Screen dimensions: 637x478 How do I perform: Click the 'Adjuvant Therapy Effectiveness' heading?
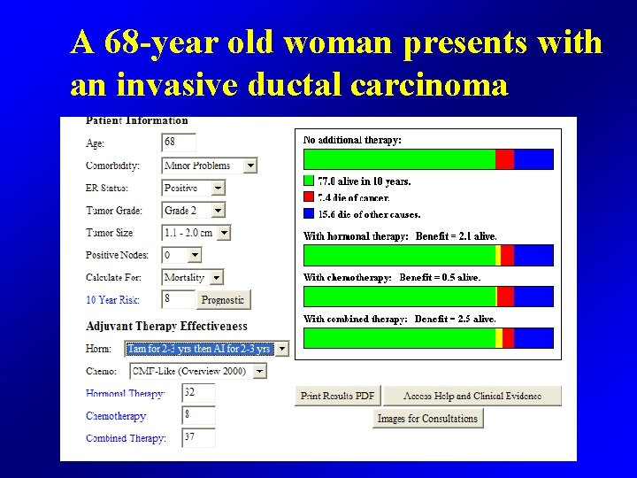tap(166, 327)
